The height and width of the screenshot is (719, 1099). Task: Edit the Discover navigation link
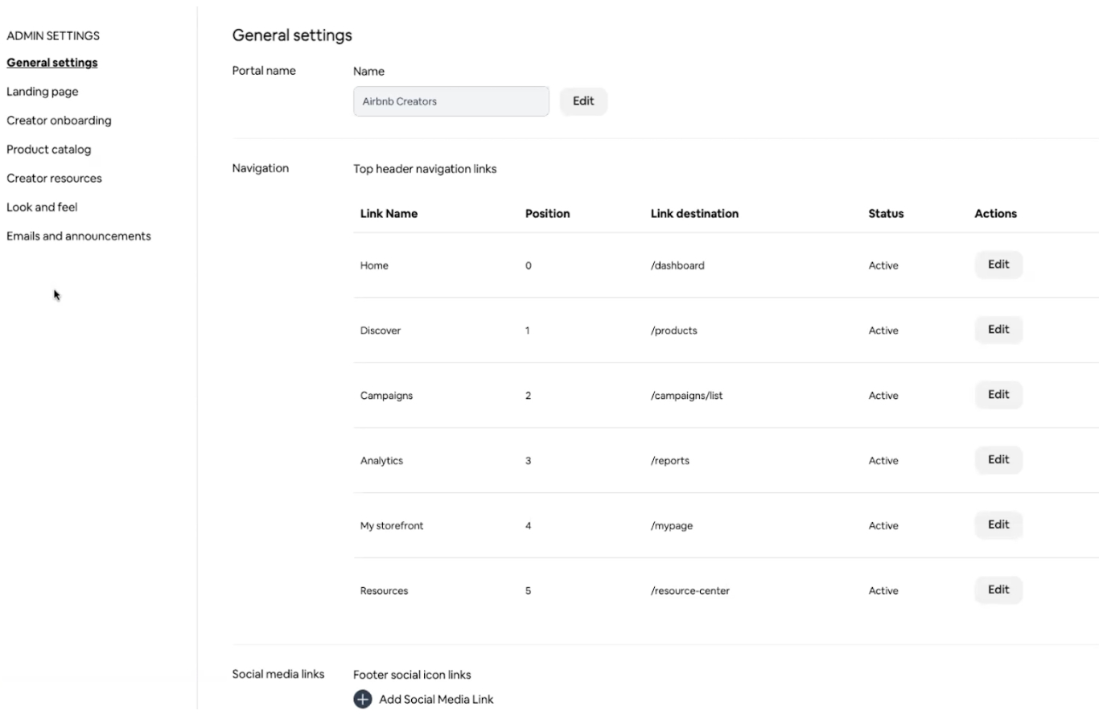(x=998, y=330)
